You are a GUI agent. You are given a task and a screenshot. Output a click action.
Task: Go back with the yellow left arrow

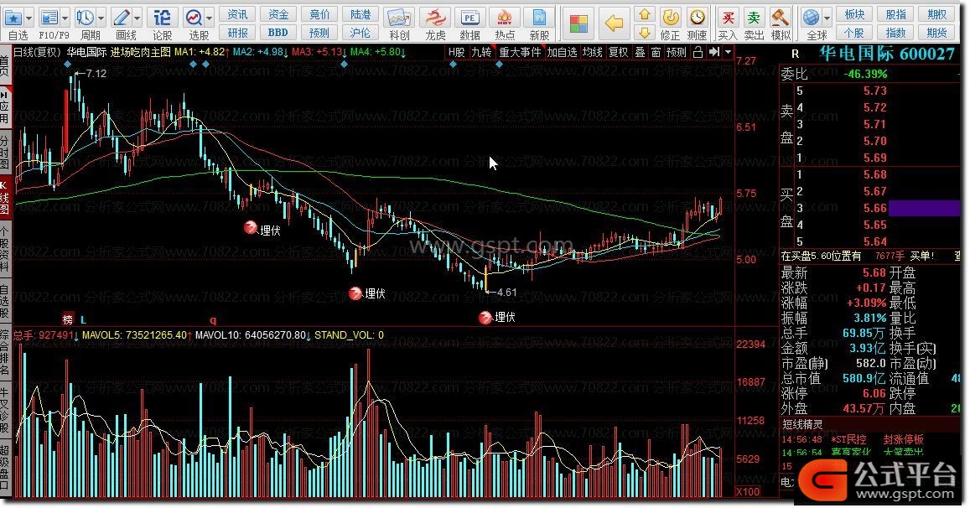(614, 23)
